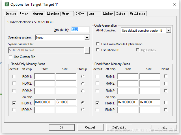Click the Cancel button
The height and width of the screenshot is (135, 181).
[90, 127]
